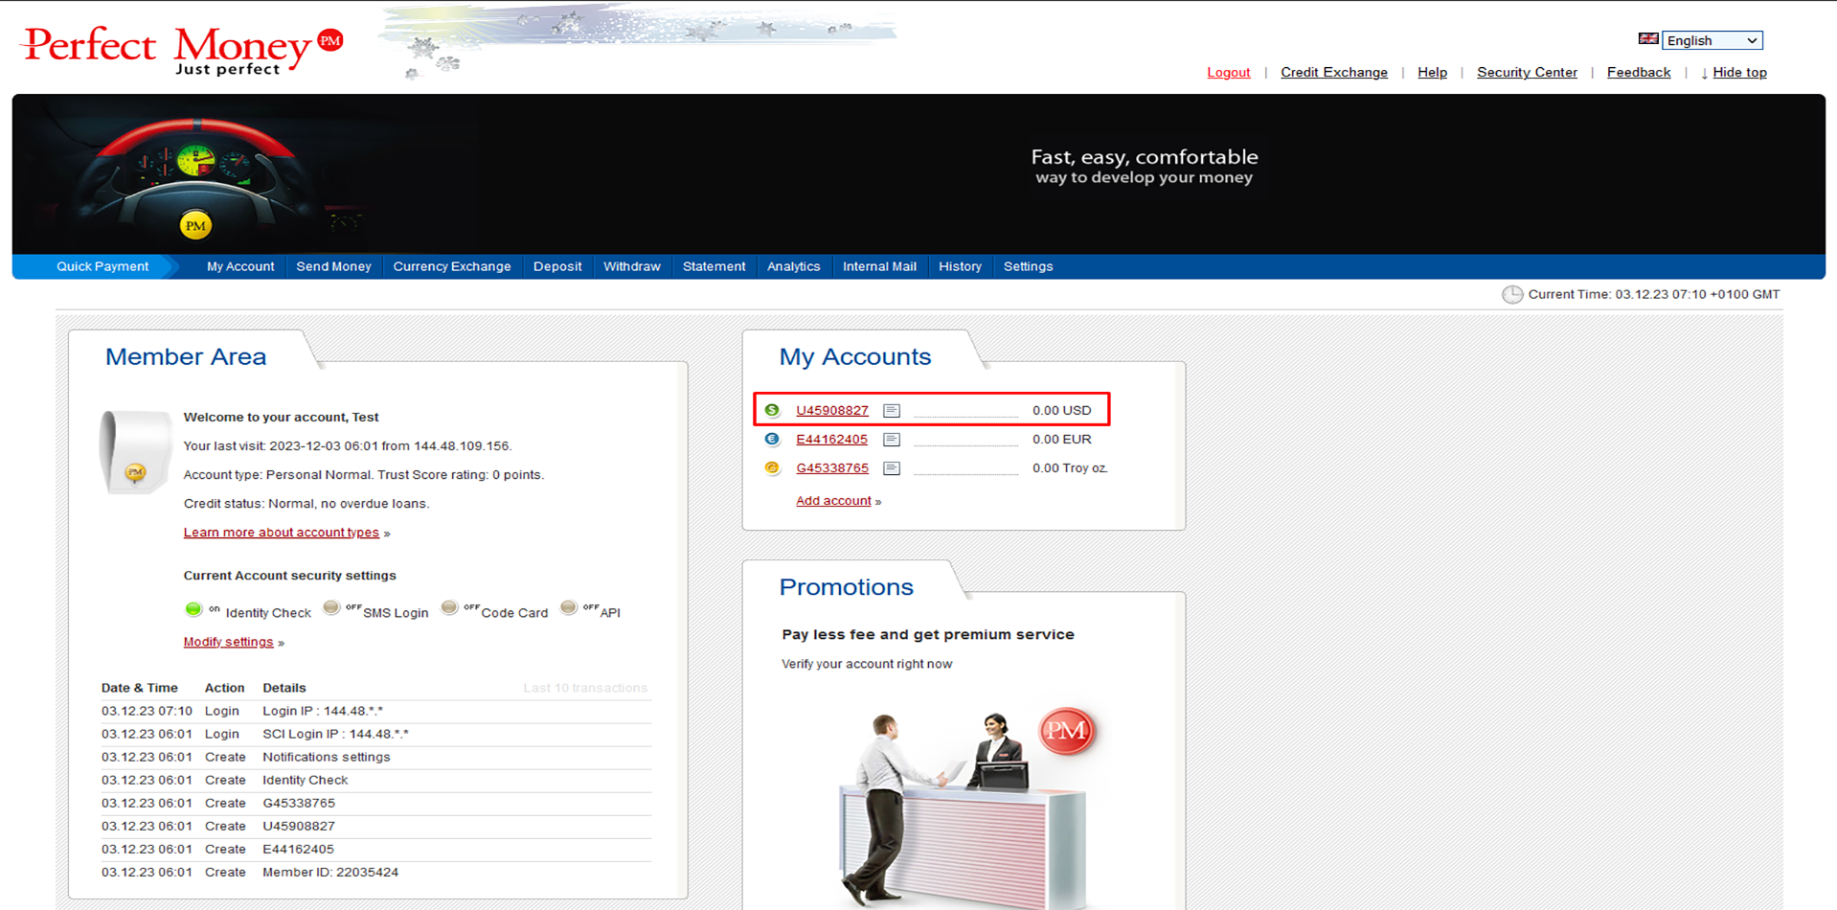The height and width of the screenshot is (910, 1837).
Task: Go to Send Money
Action: coord(333,266)
